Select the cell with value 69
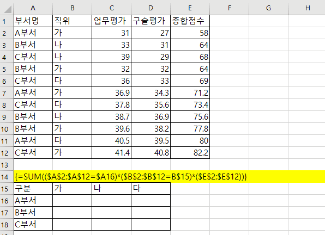Screen dimensions: 325x235 190,81
